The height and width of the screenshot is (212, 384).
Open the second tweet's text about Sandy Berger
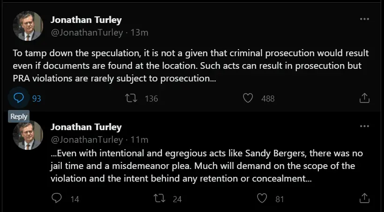click(x=206, y=166)
